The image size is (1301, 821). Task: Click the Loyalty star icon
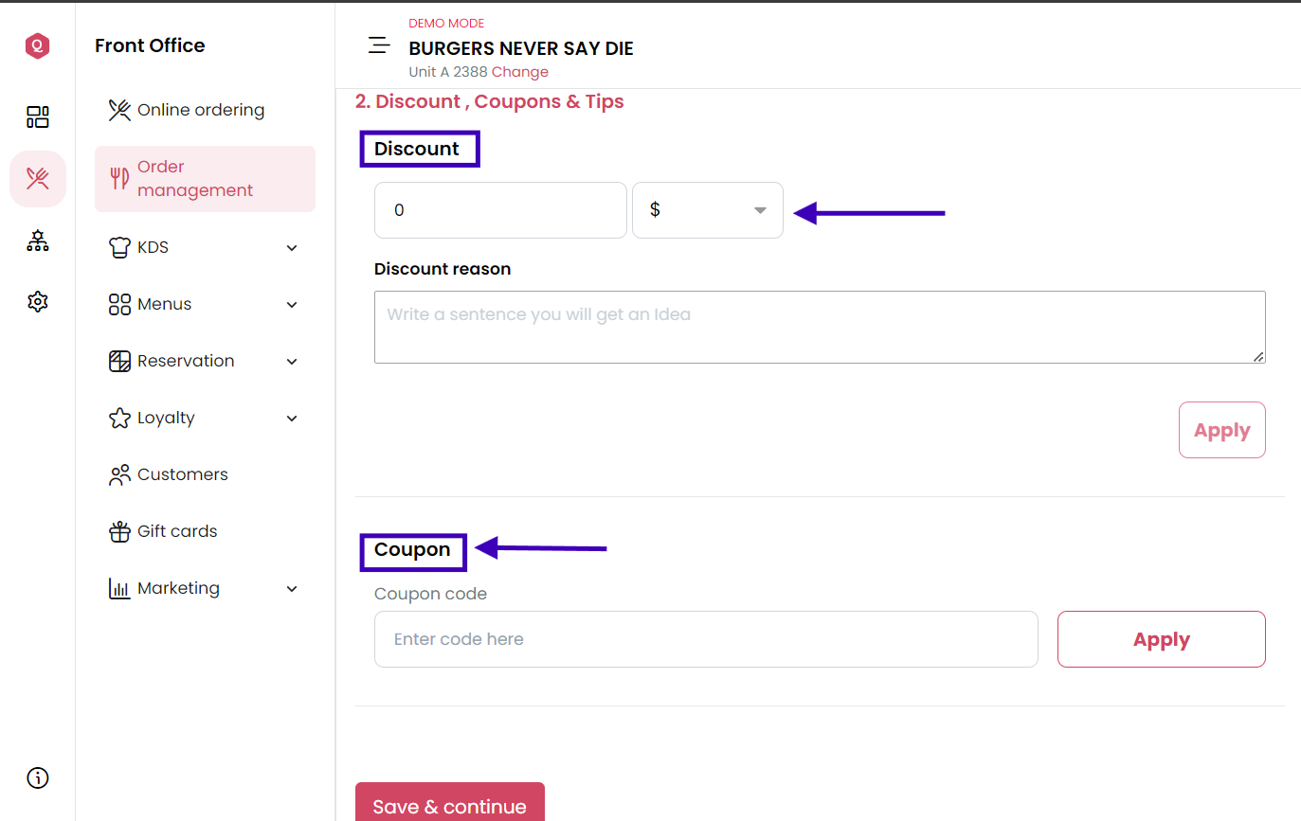(x=119, y=418)
